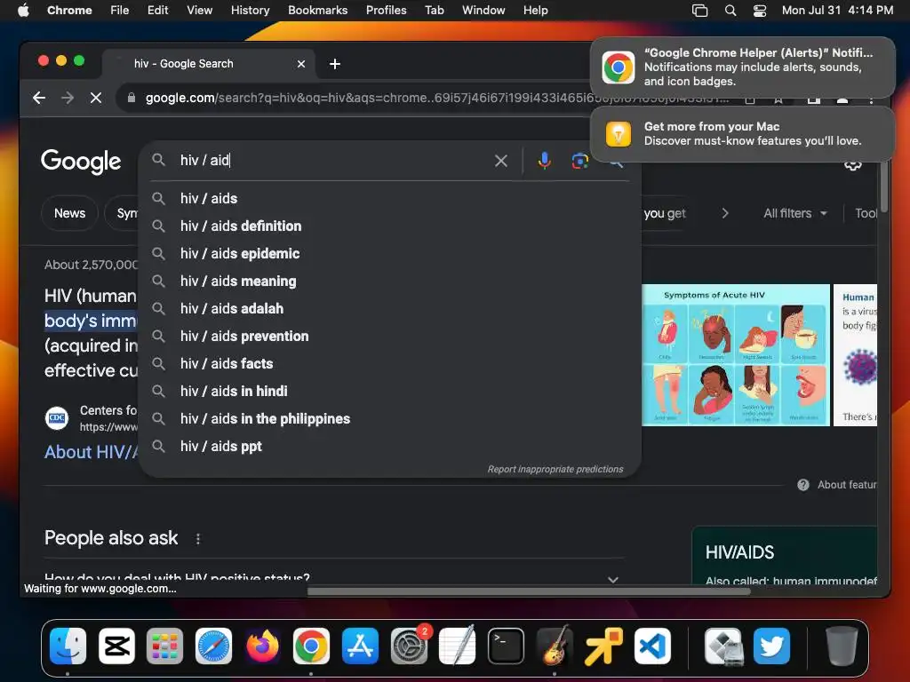Open Bookmarks menu in menu bar

coord(317,11)
